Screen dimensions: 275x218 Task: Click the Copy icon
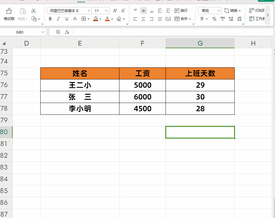(34, 19)
